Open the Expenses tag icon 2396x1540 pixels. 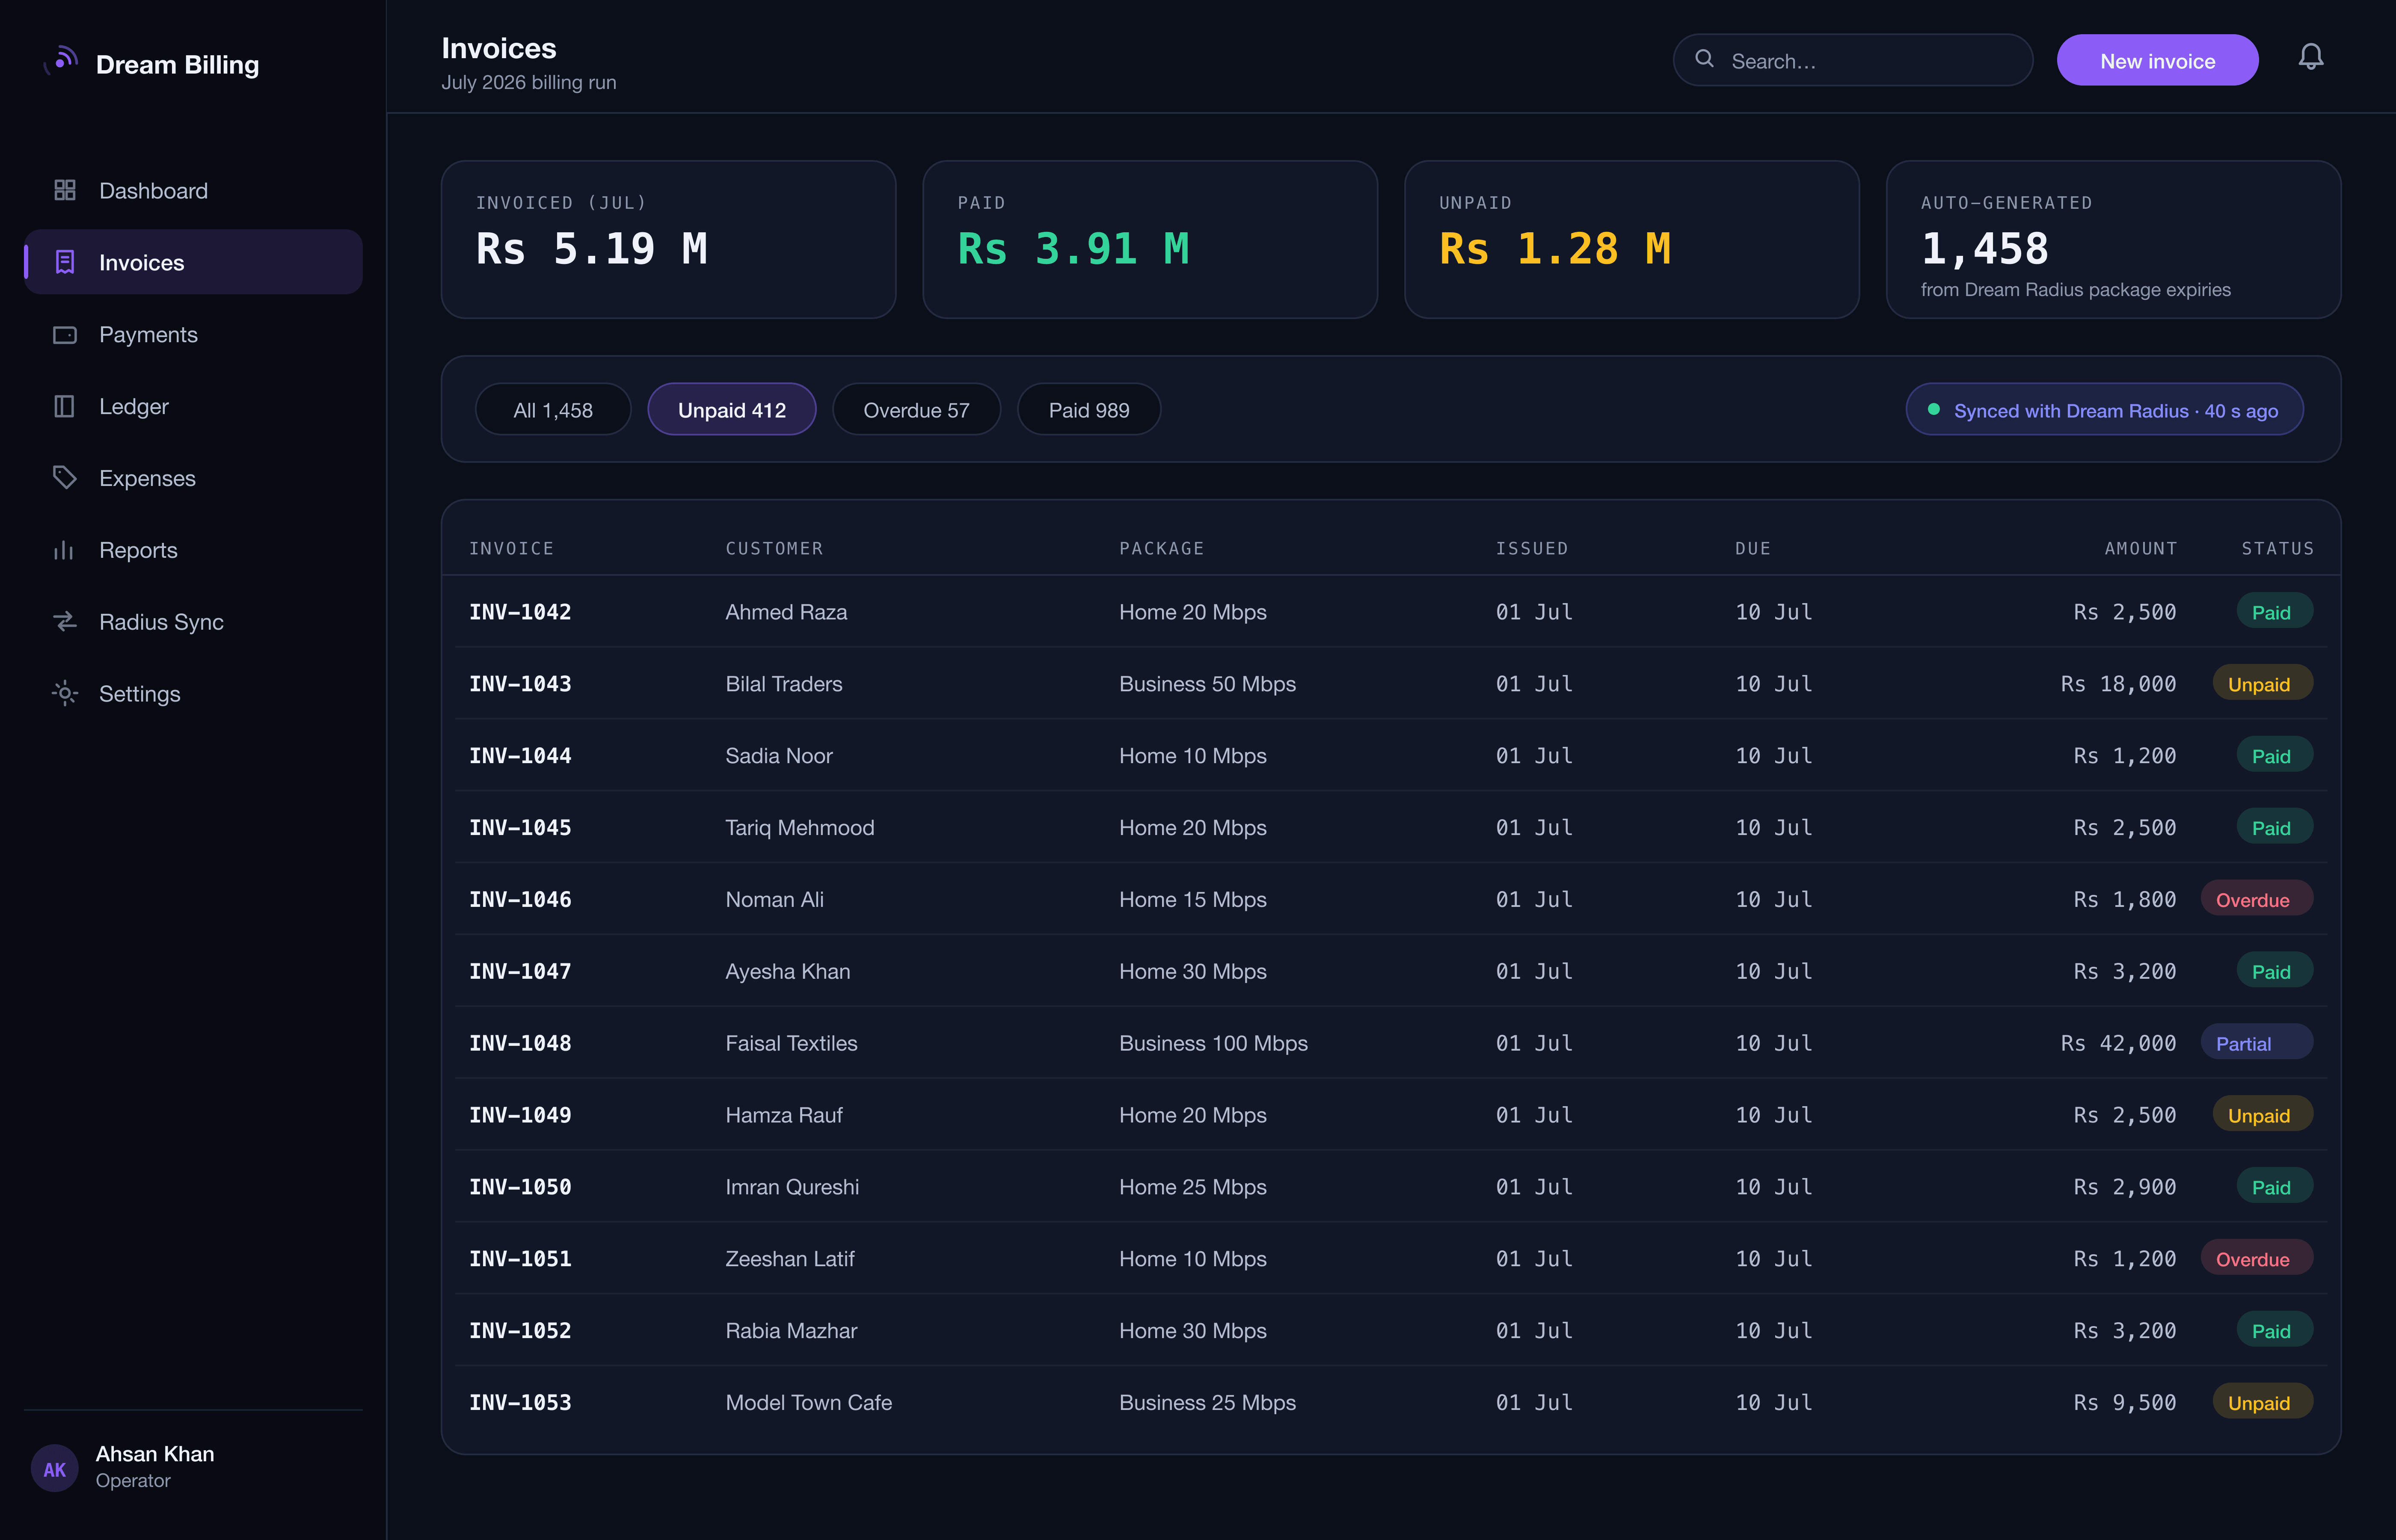(x=65, y=478)
